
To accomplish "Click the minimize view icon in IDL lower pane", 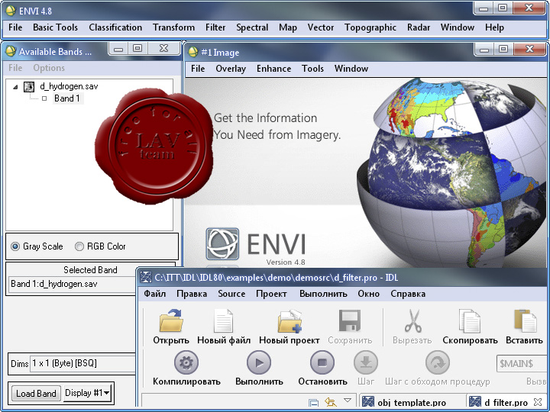I will click(x=314, y=403).
